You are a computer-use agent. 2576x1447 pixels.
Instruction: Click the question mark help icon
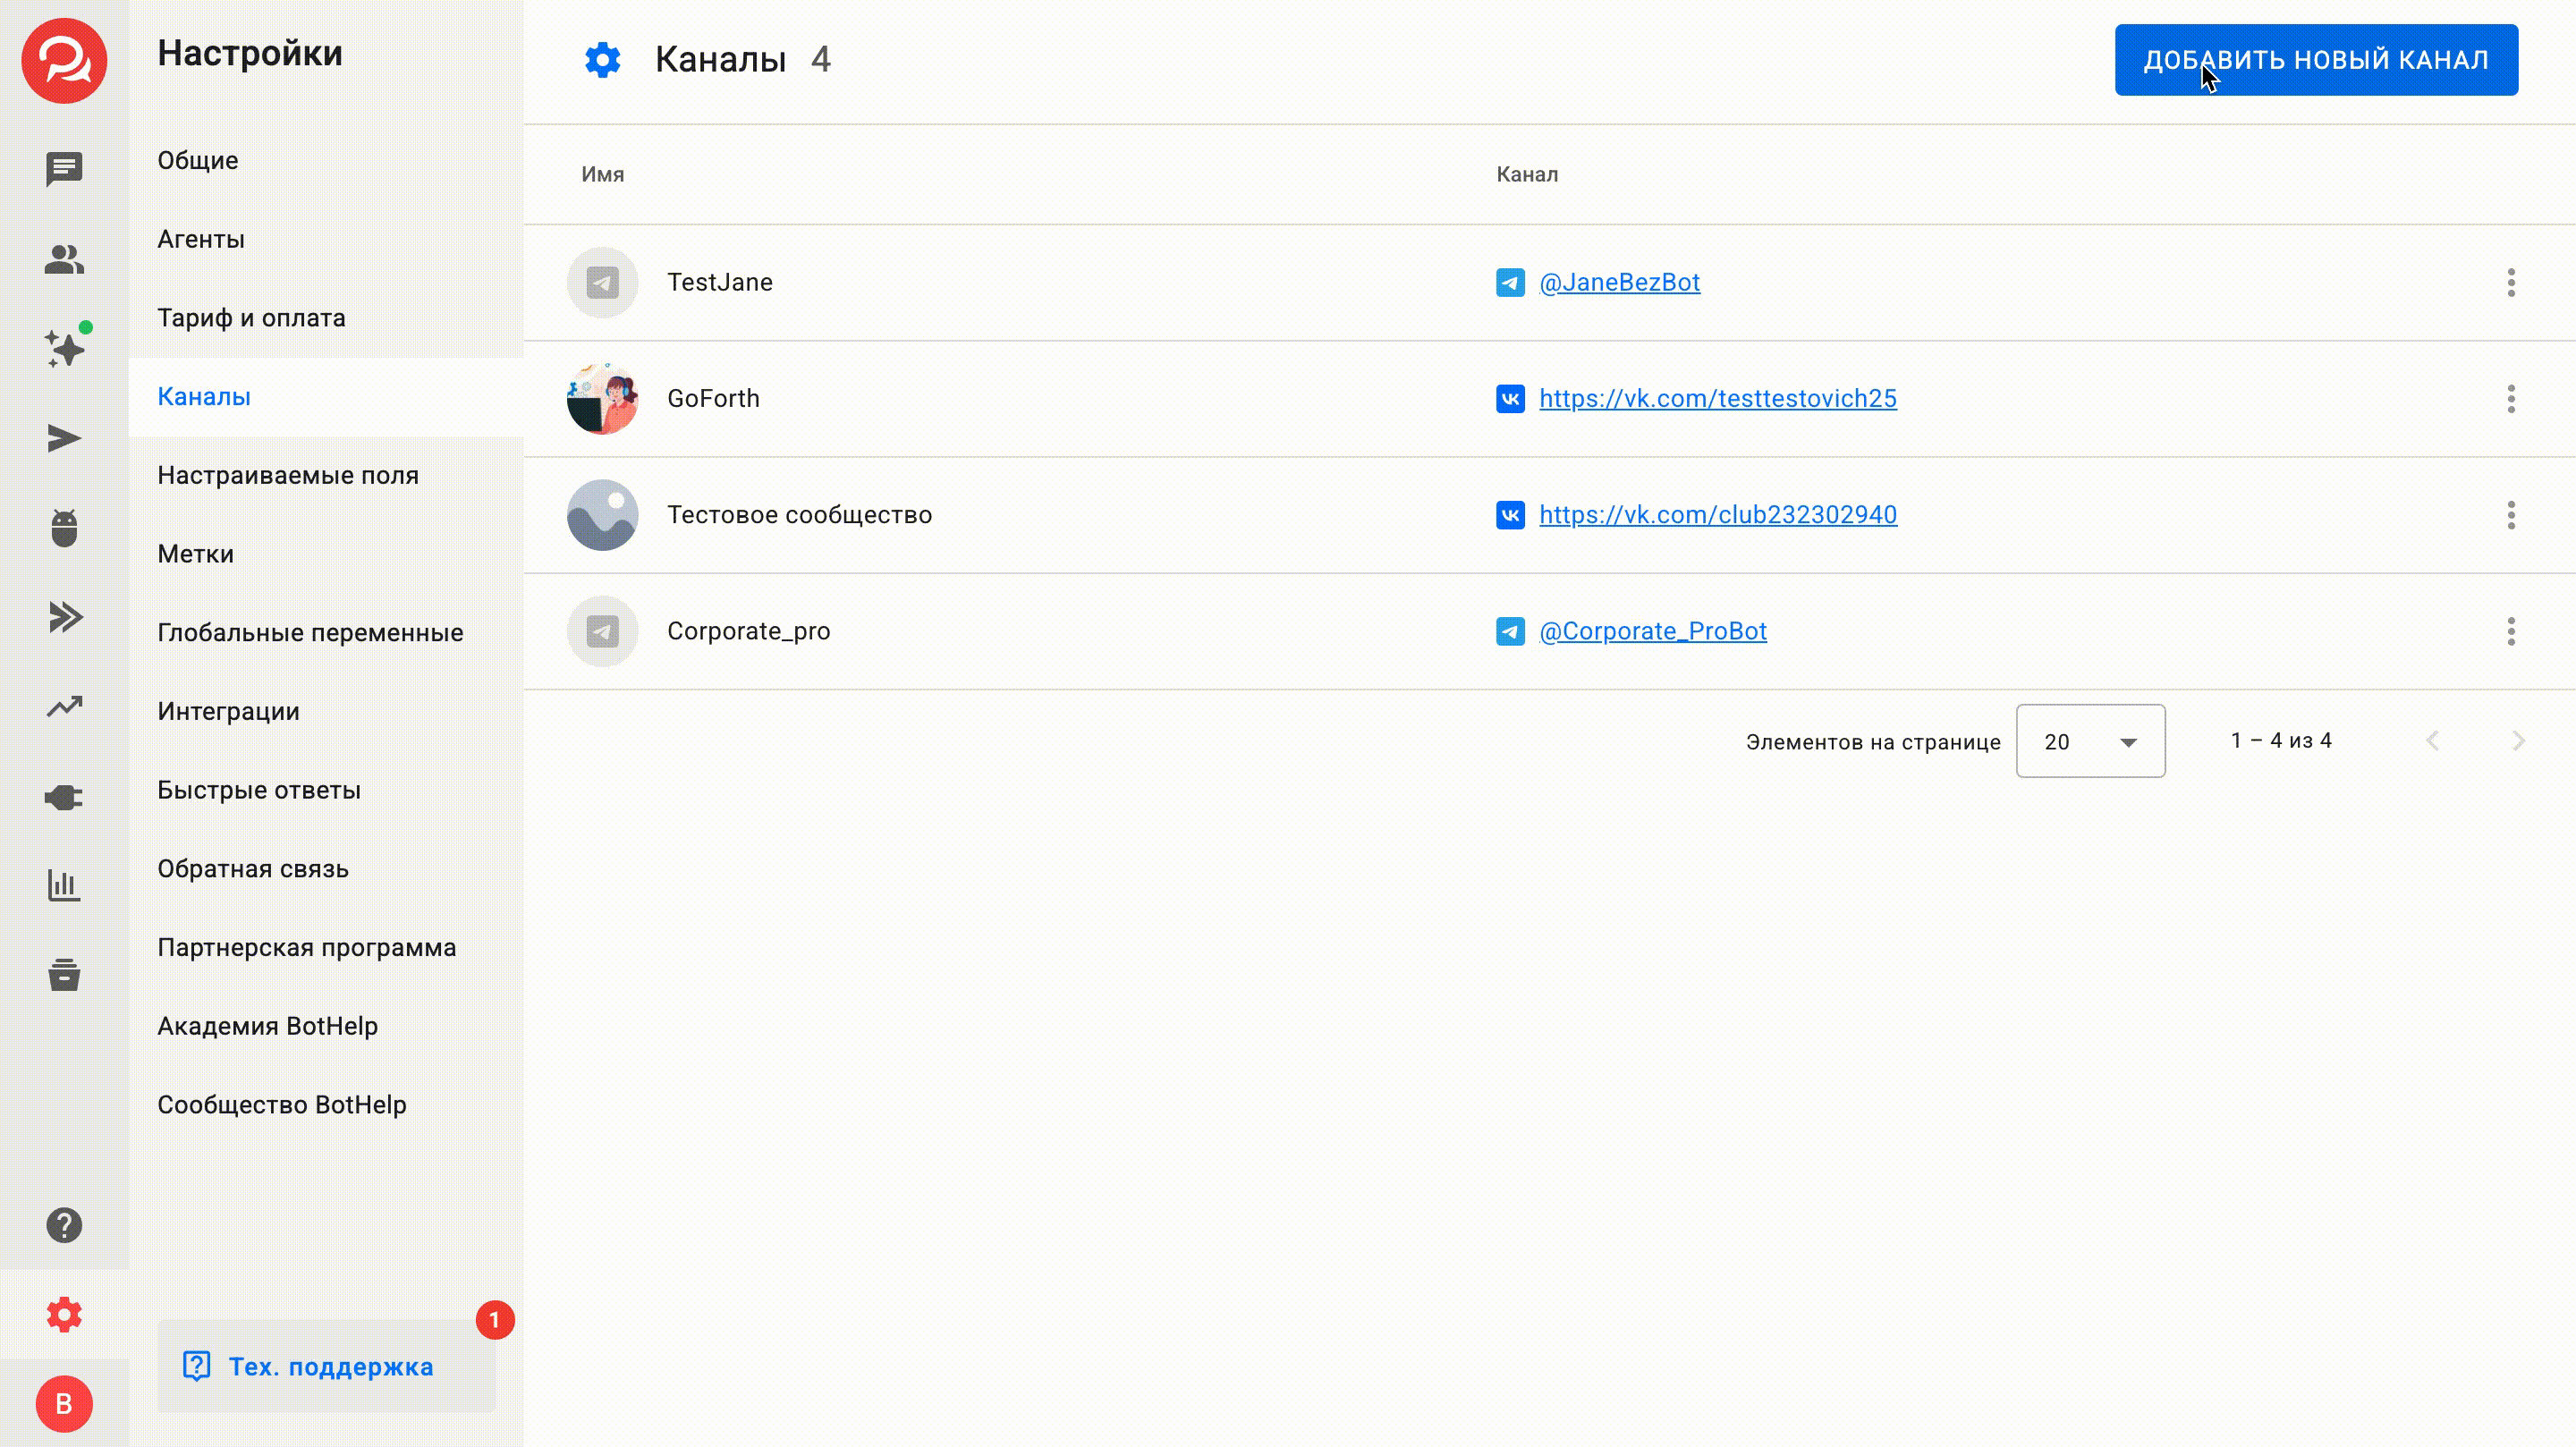click(x=64, y=1225)
